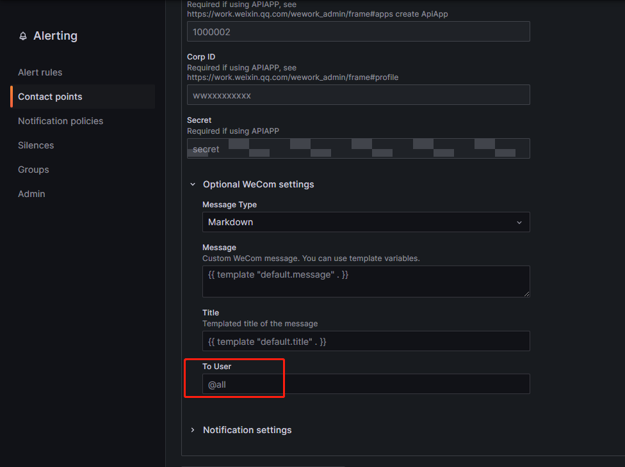Select the Secret input field
The width and height of the screenshot is (625, 467).
pos(358,148)
